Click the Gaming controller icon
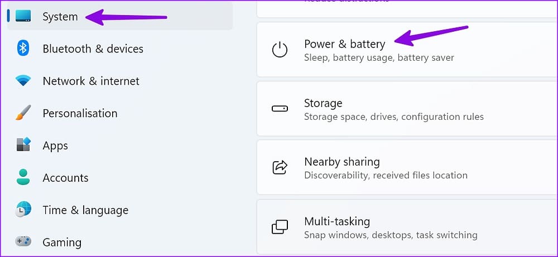The width and height of the screenshot is (558, 257). pos(23,242)
